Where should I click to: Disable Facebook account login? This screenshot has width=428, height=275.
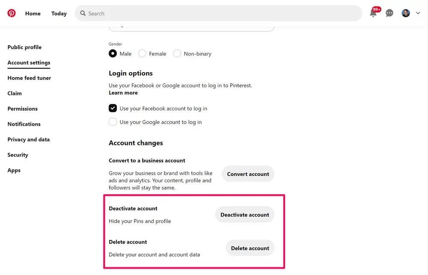tap(113, 108)
